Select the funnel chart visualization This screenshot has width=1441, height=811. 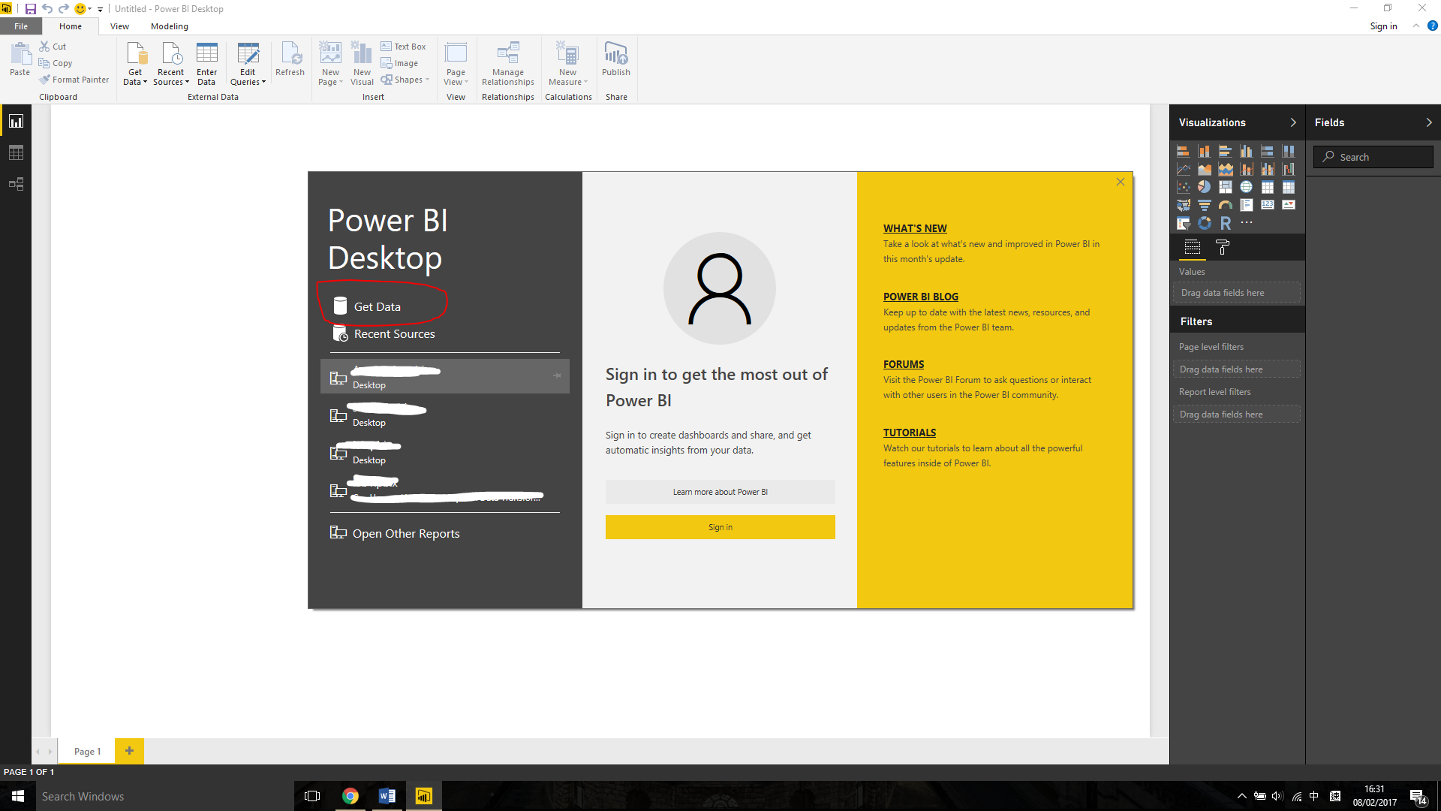tap(1204, 205)
